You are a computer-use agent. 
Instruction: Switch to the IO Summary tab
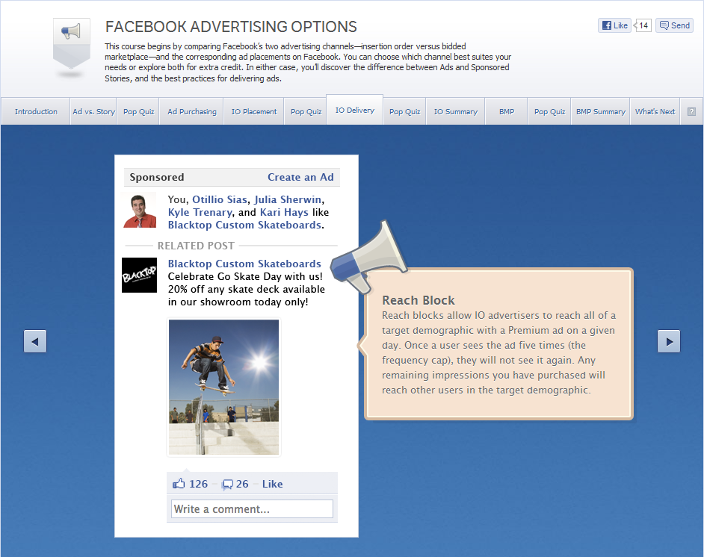[x=455, y=112]
